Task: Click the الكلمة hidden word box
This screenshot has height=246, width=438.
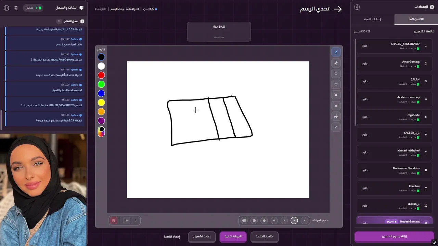Action: click(x=219, y=32)
